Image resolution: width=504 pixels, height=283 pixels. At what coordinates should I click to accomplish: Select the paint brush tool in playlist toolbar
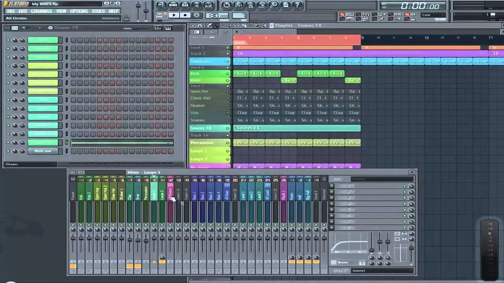point(216,26)
